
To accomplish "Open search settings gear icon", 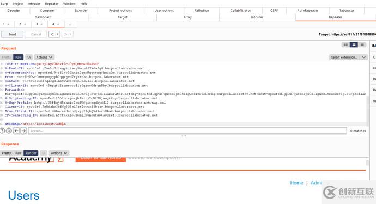I will pos(9,131).
